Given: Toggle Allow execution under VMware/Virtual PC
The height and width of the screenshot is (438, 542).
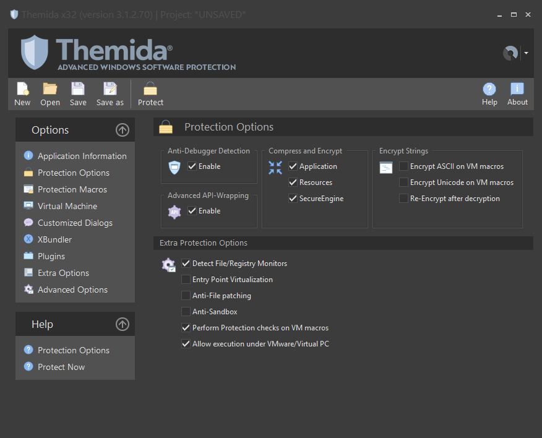Looking at the screenshot, I should (186, 343).
